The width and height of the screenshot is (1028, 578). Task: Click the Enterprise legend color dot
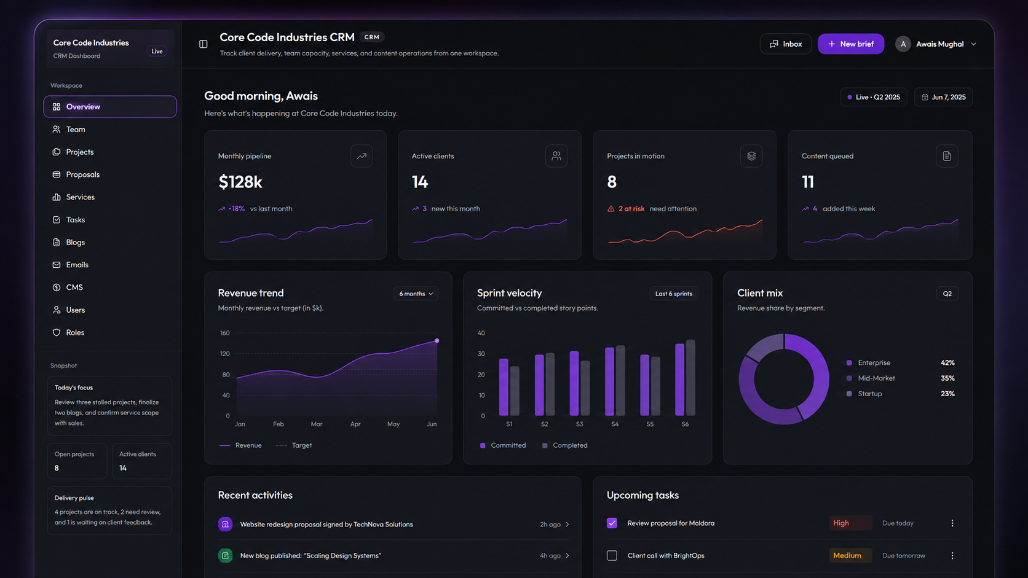pyautogui.click(x=849, y=363)
